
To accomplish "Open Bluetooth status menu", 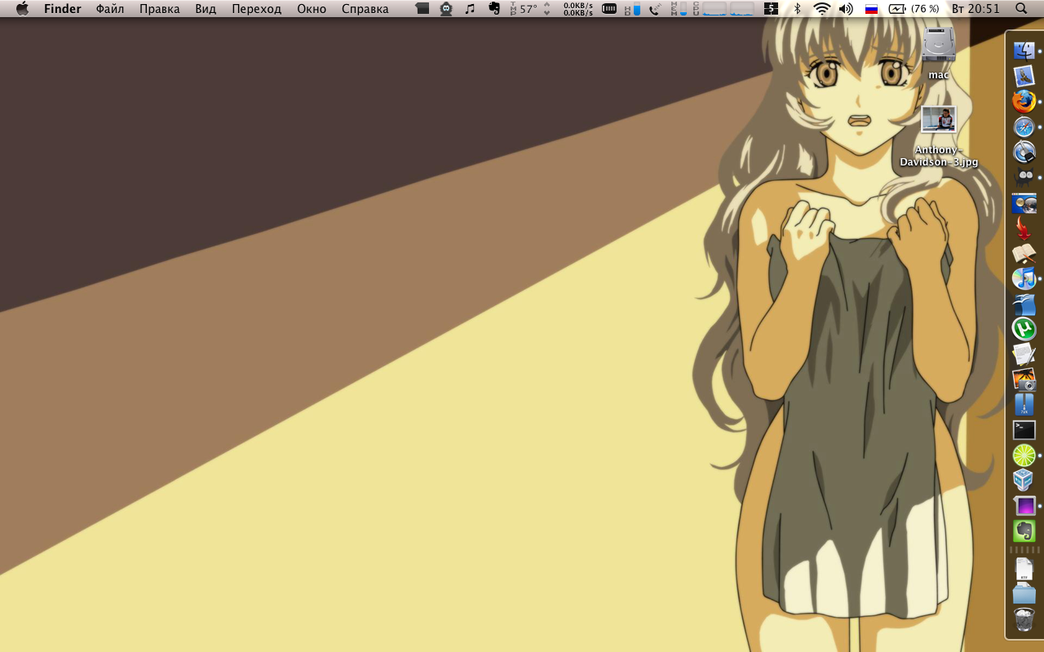I will point(797,9).
